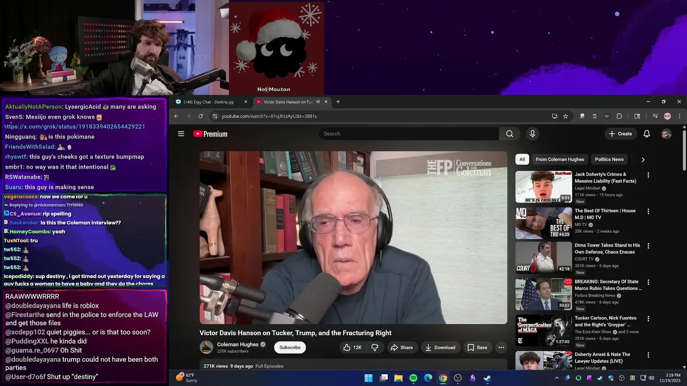Viewport: 687px width, 386px height.
Task: Click the YouTube search input field
Action: [x=409, y=134]
